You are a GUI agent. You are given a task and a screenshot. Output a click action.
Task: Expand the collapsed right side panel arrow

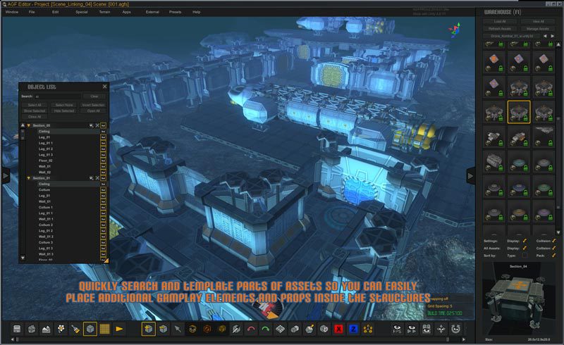coord(470,176)
